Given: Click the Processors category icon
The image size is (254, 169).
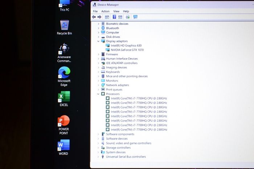Looking at the screenshot, I should tap(103, 94).
